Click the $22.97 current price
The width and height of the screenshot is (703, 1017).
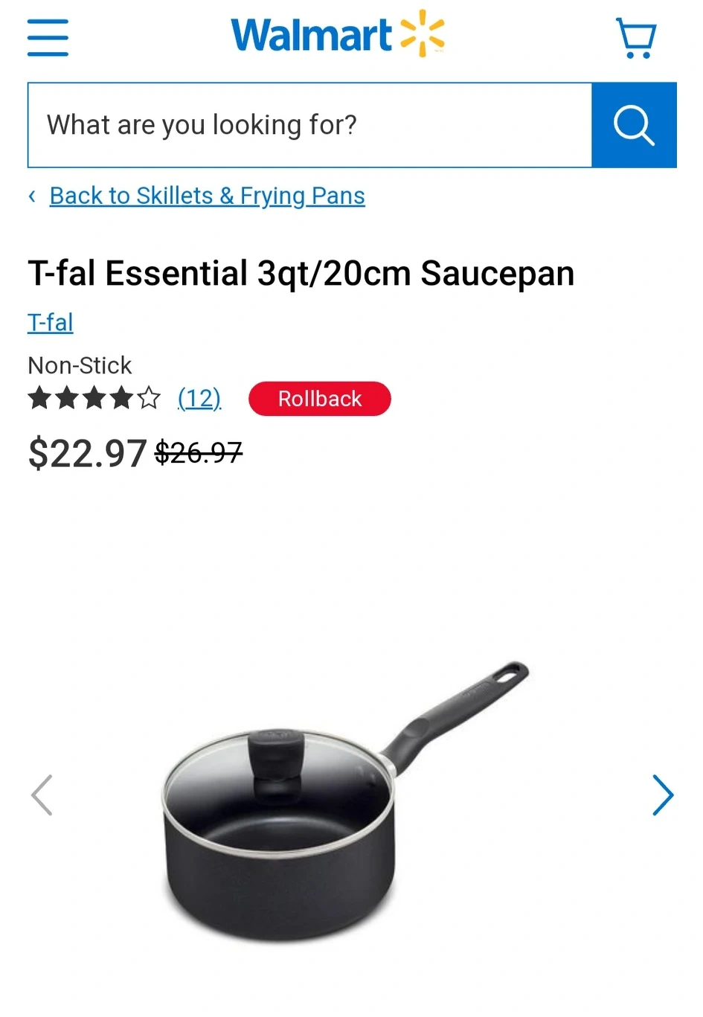click(87, 453)
